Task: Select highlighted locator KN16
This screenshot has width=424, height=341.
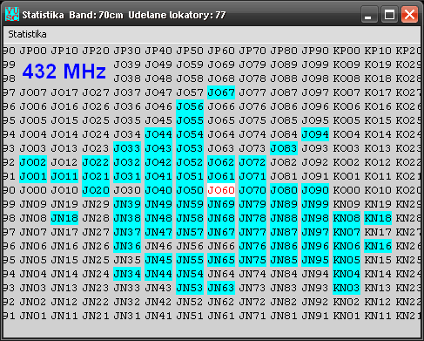Action: coord(378,246)
